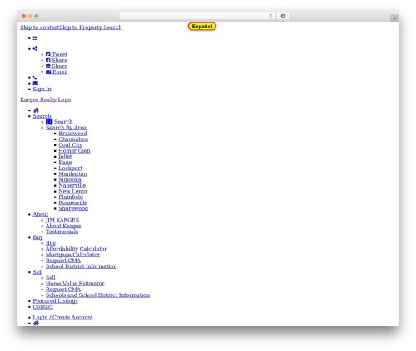This screenshot has width=416, height=351.
Task: Select Minooka area
Action: pyautogui.click(x=70, y=180)
